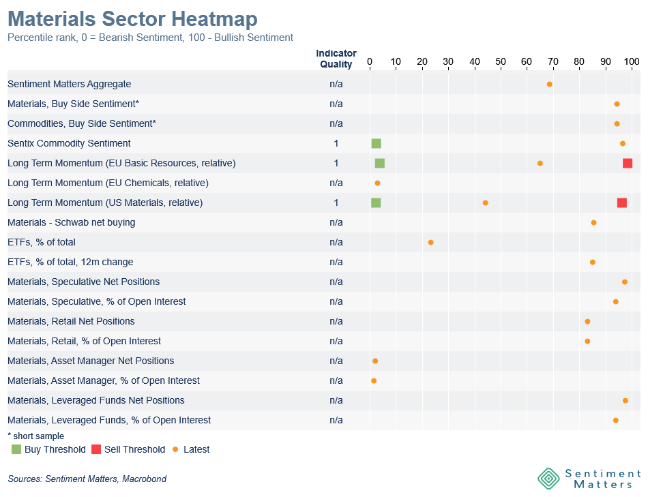Image resolution: width=648 pixels, height=497 pixels.
Task: Click the red Sell Threshold legend square
Action: tap(96, 449)
